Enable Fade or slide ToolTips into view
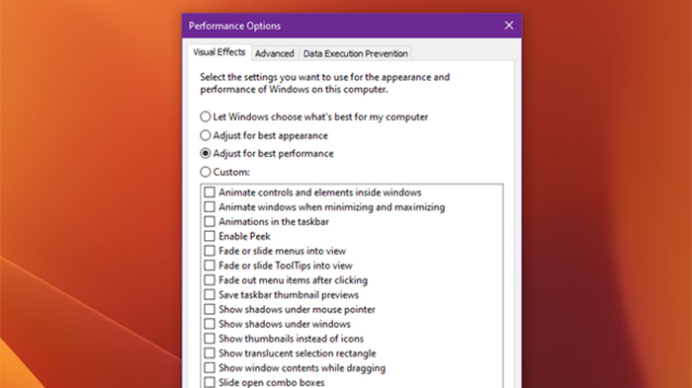Image resolution: width=692 pixels, height=388 pixels. point(210,266)
